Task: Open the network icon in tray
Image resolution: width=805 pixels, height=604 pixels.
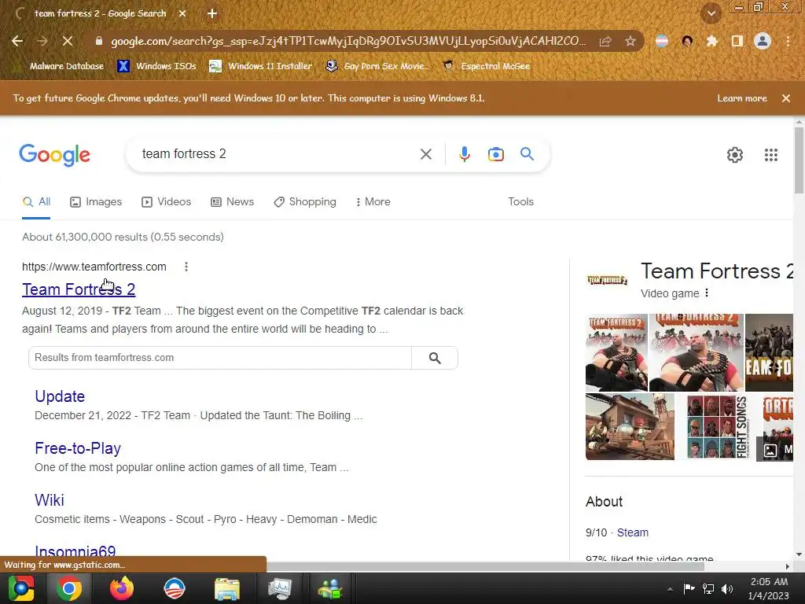Action: 708,589
